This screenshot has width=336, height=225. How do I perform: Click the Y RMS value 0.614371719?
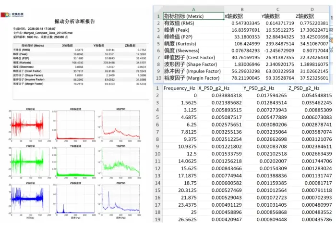point(280,23)
